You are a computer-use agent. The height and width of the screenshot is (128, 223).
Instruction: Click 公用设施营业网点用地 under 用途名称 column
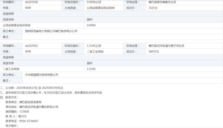click(17, 25)
